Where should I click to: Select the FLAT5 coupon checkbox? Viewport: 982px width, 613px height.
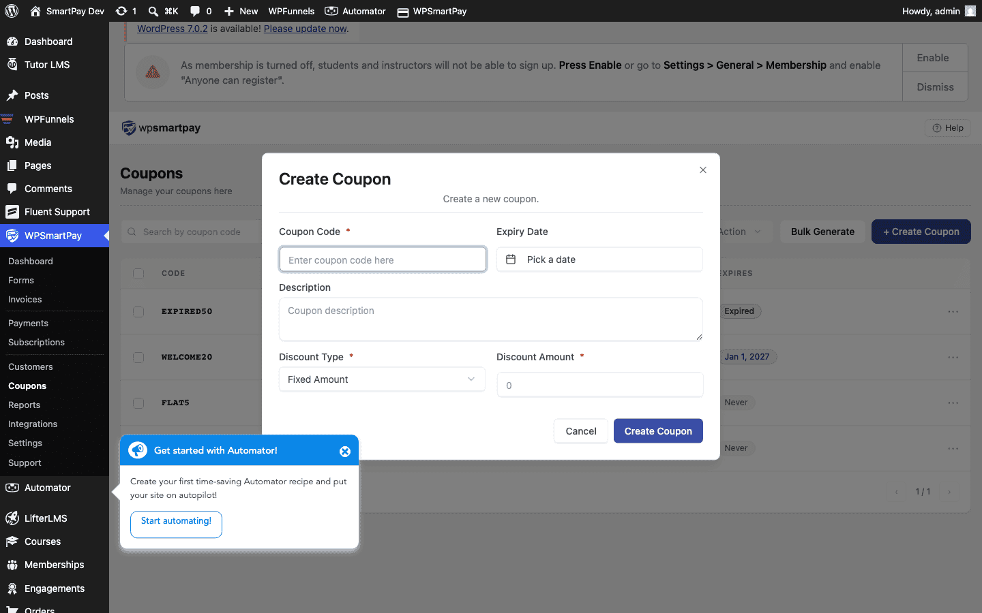click(138, 403)
